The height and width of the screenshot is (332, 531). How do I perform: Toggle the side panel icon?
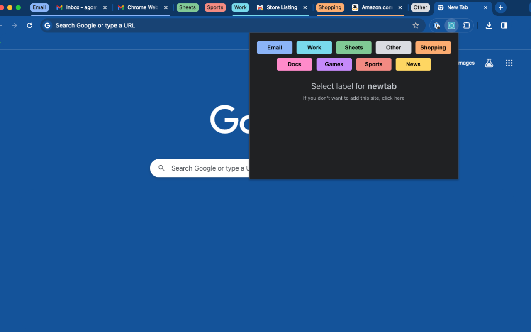(x=504, y=25)
